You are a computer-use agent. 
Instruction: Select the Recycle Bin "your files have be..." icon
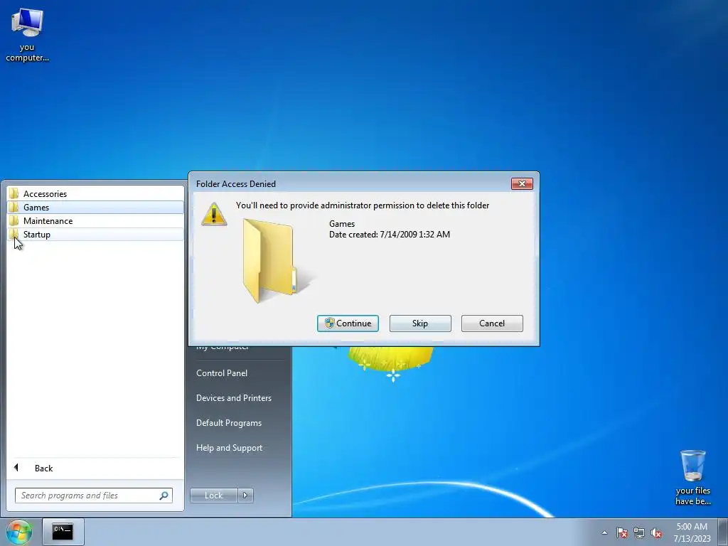tap(692, 477)
